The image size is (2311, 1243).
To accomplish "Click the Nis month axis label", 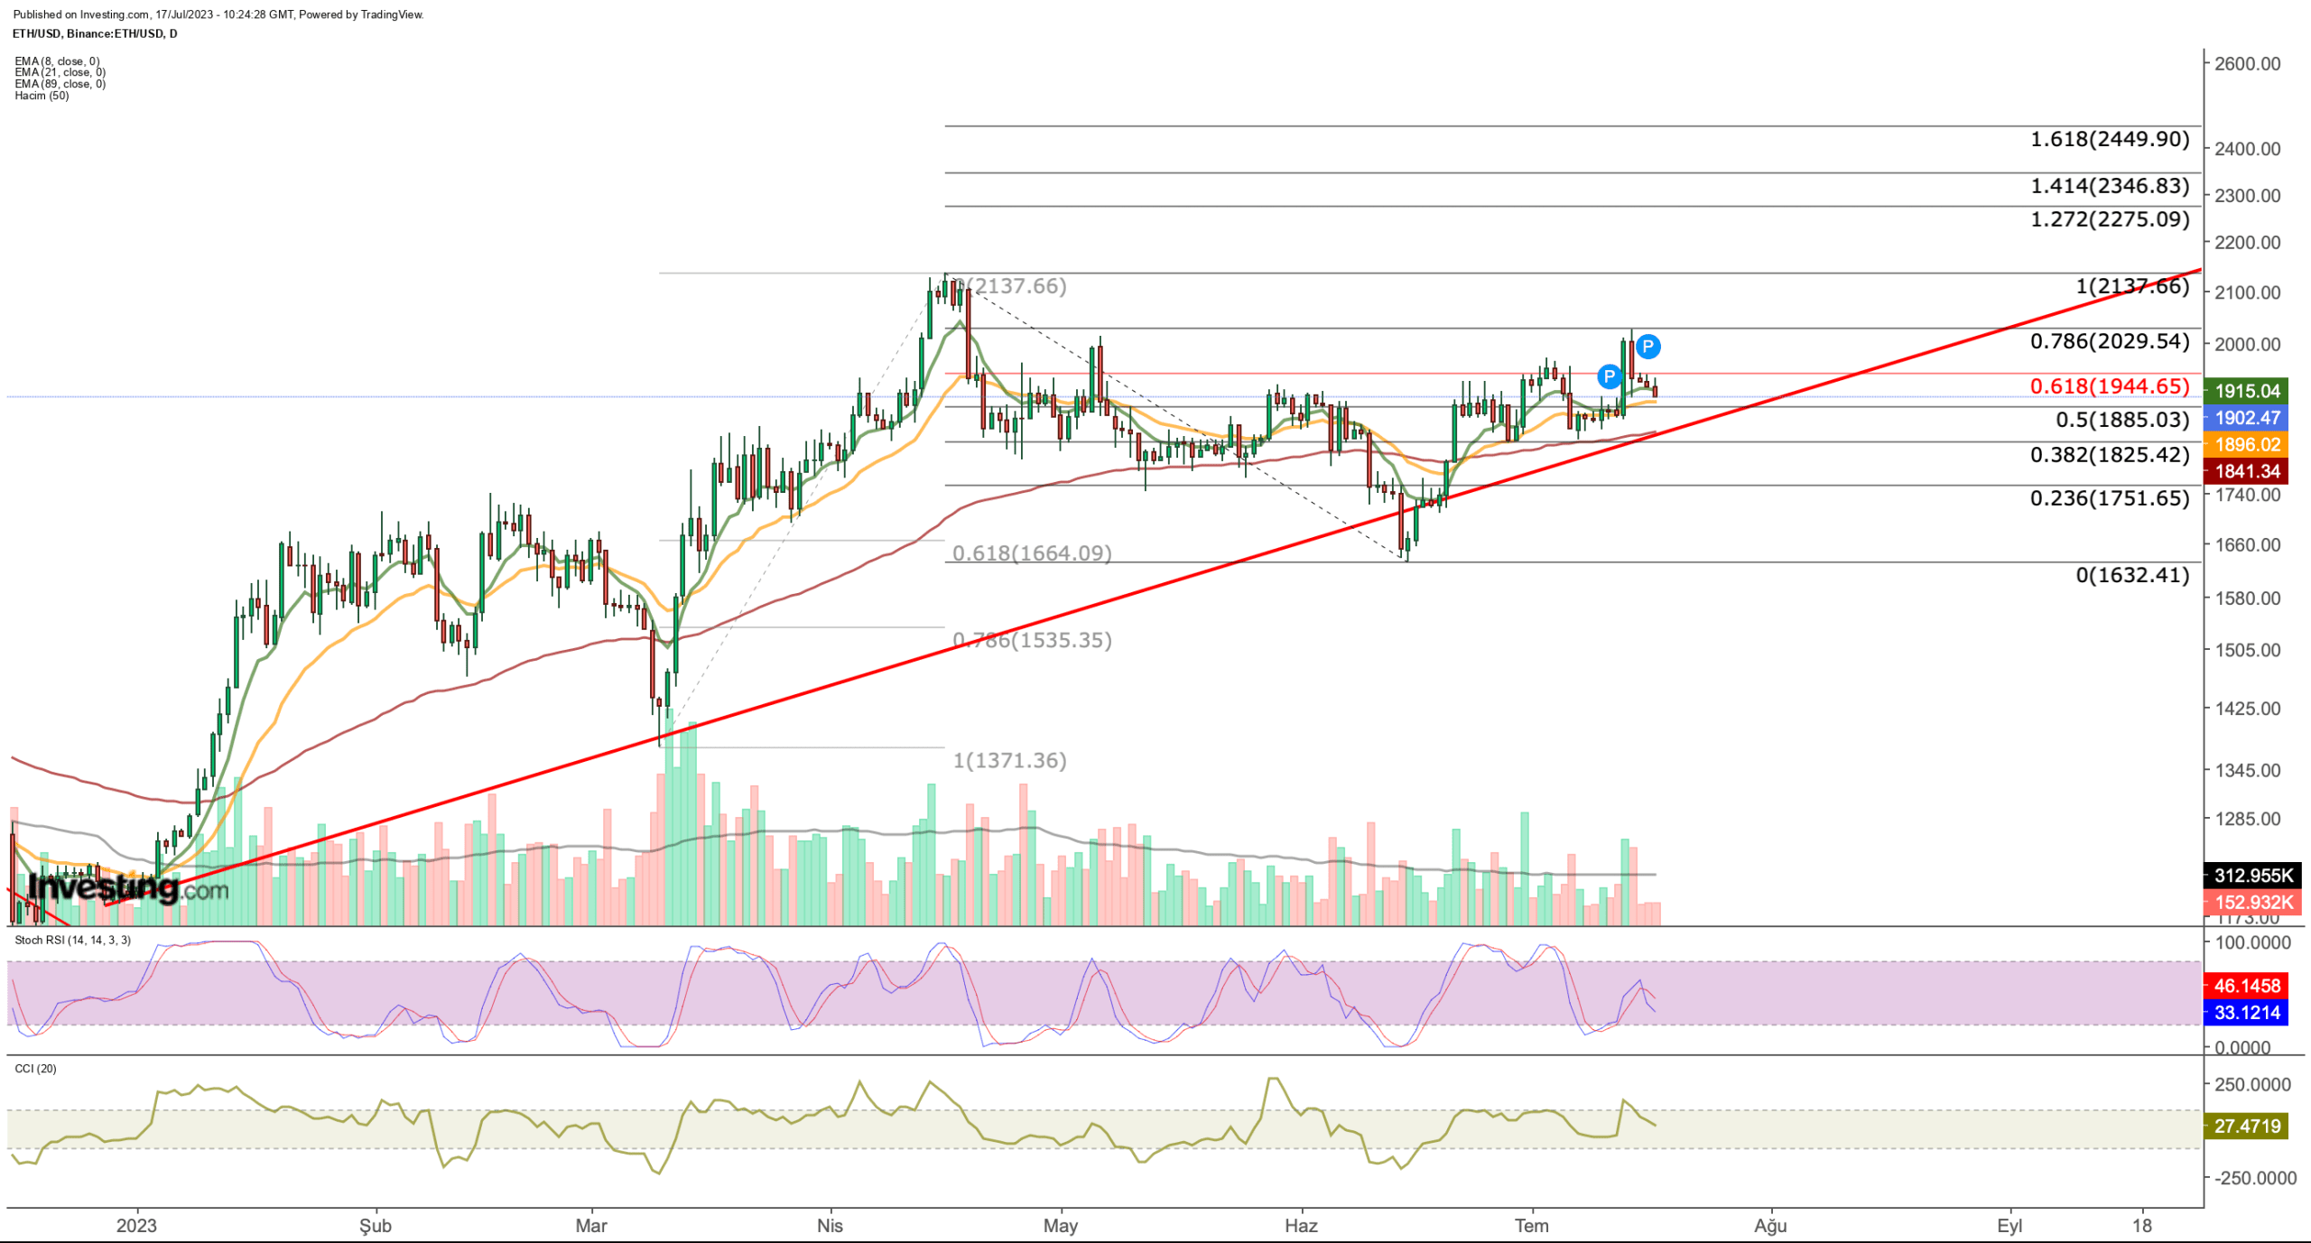I will 830,1226.
